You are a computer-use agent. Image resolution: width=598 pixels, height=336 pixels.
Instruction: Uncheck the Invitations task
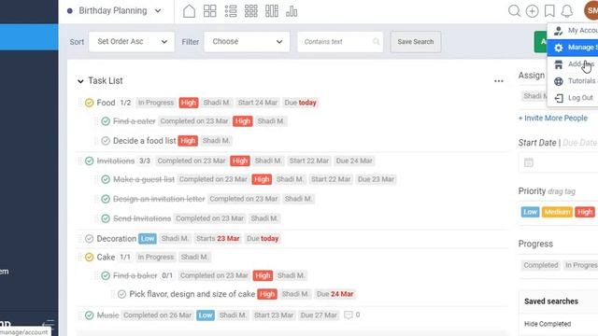point(90,161)
